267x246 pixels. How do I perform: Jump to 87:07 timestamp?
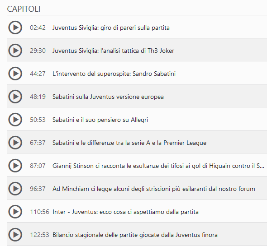pos(38,166)
